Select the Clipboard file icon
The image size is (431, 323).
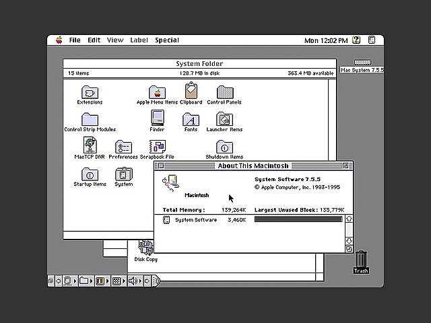[x=191, y=90]
